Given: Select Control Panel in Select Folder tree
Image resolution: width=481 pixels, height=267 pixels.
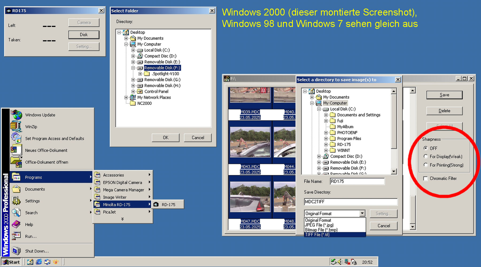Looking at the screenshot, I should 156,92.
